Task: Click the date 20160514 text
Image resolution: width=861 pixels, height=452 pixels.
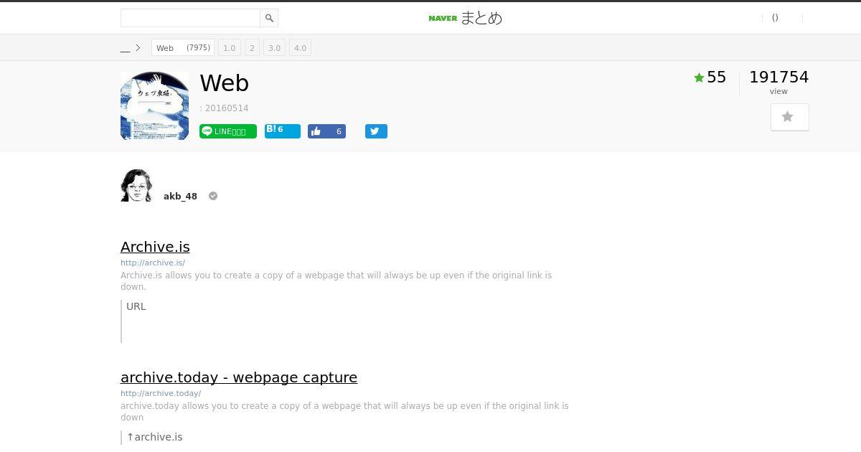Action: 226,108
